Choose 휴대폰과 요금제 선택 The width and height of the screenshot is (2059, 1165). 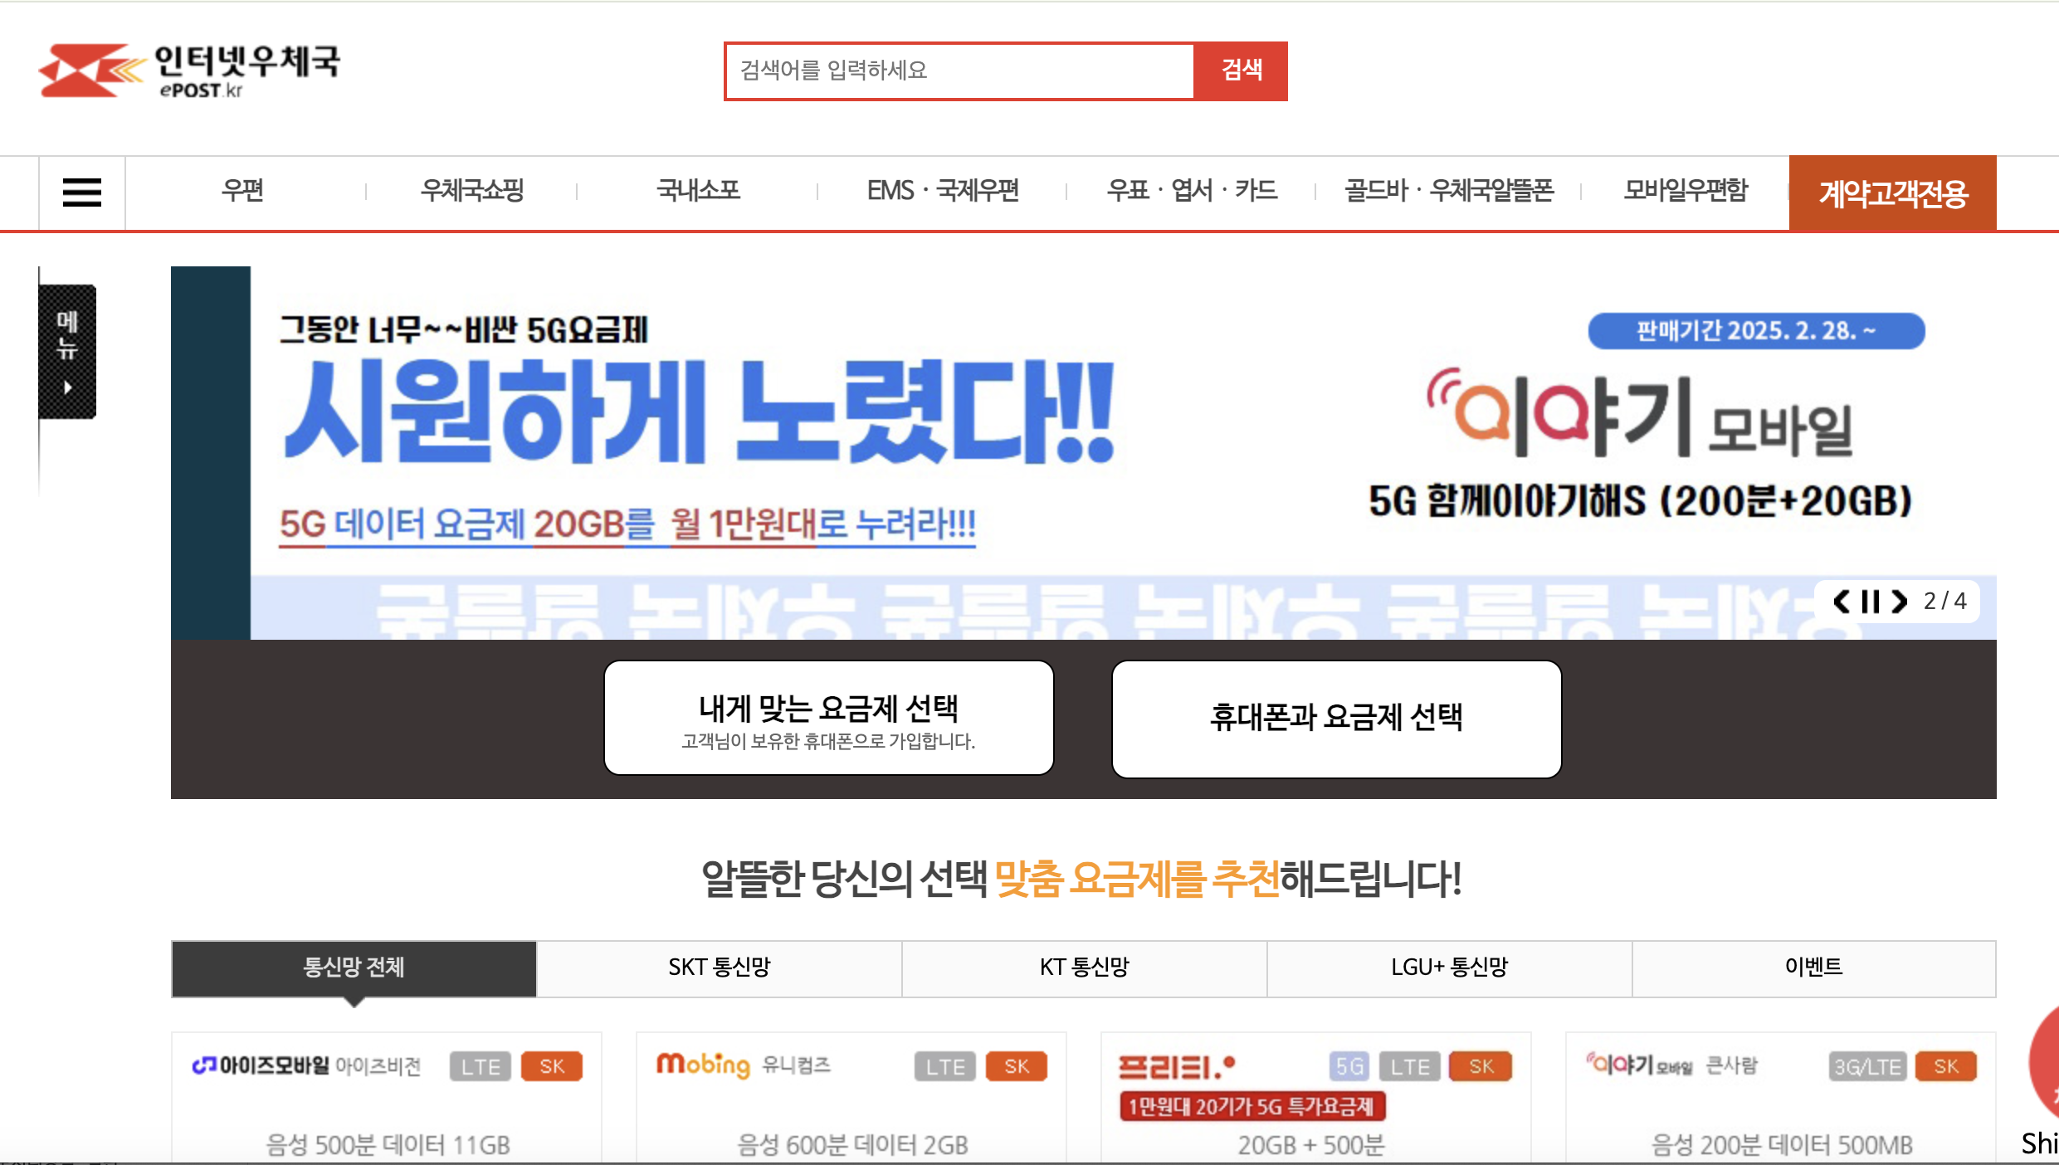point(1336,719)
